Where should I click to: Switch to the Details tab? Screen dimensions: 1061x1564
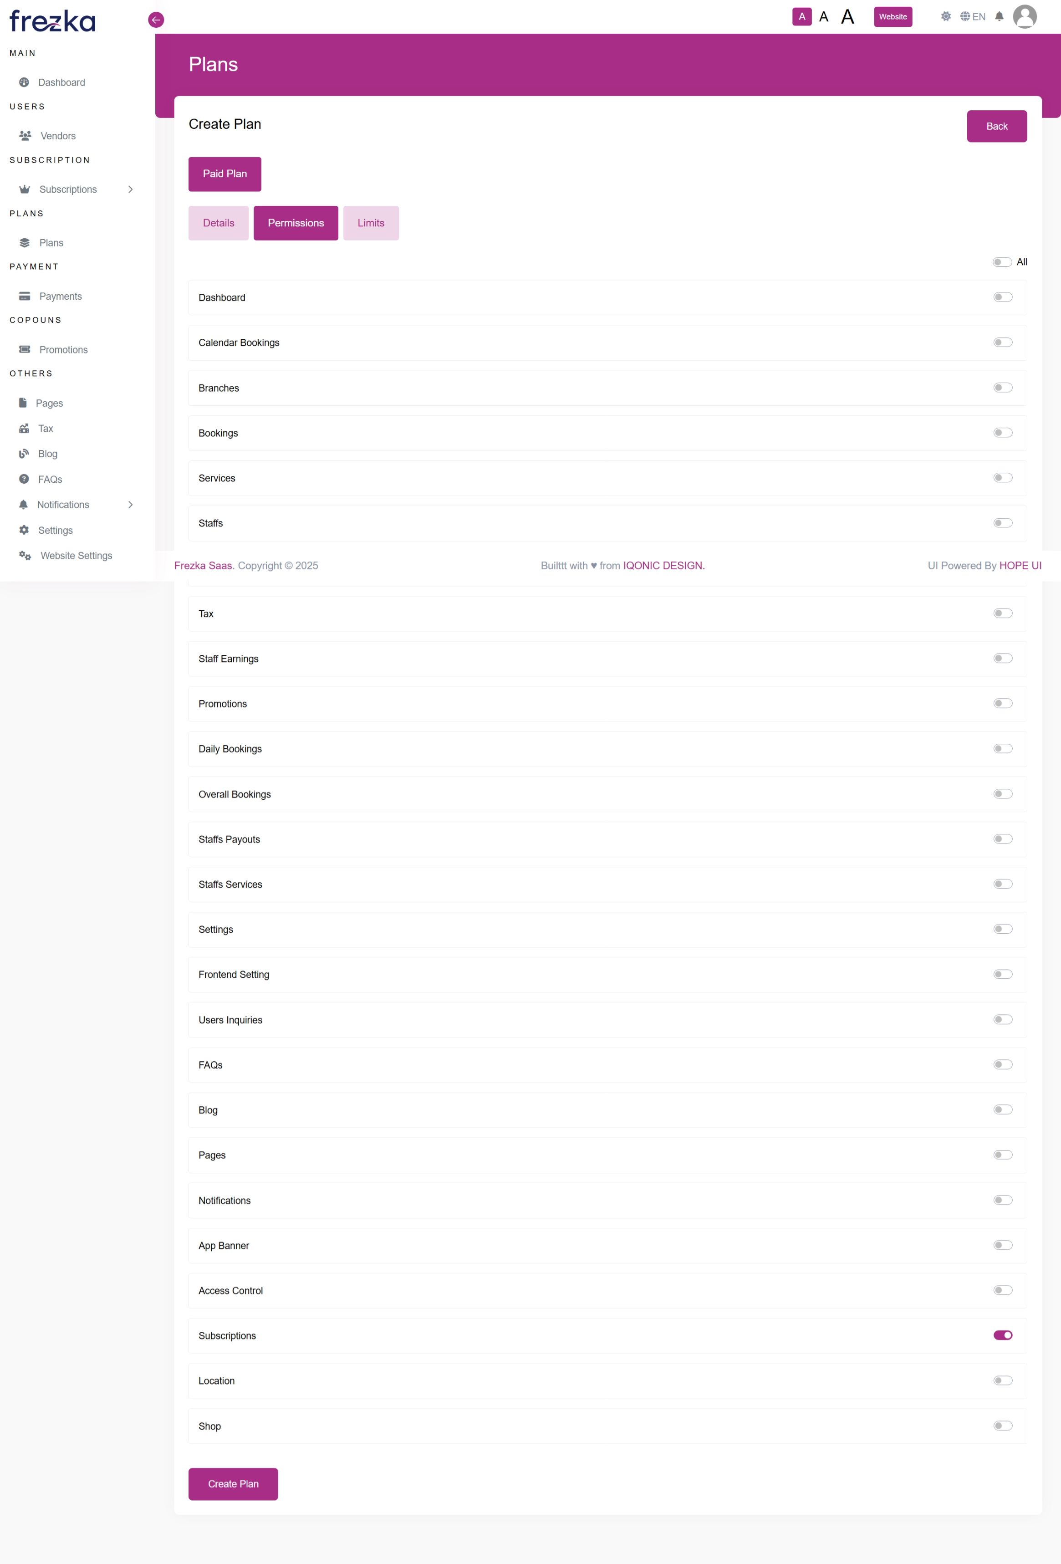219,223
